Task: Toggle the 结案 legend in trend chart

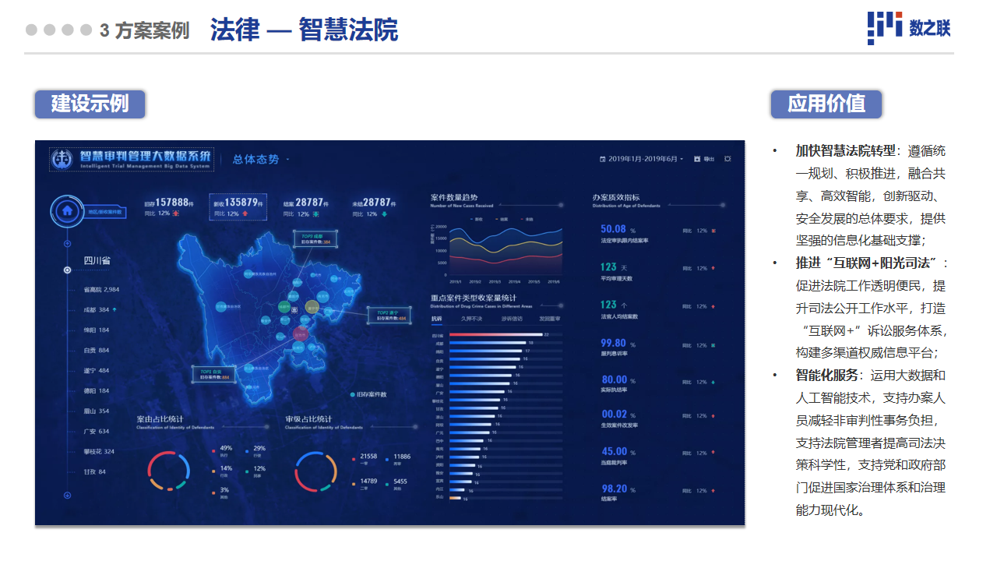Action: coord(501,219)
